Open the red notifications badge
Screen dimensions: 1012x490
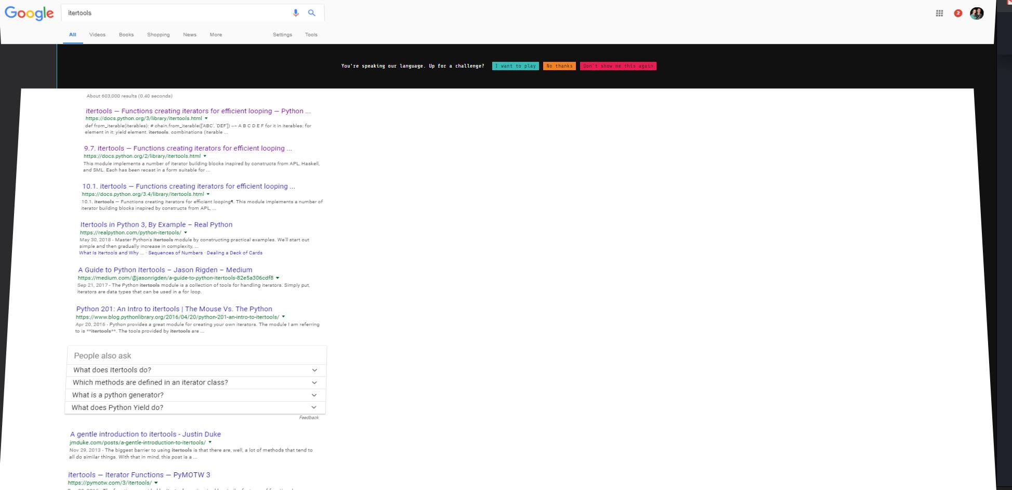(958, 14)
